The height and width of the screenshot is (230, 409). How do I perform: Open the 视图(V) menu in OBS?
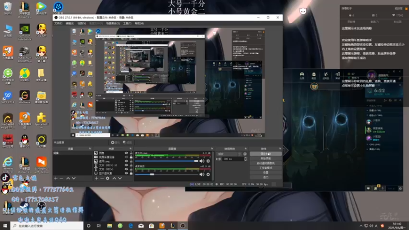tap(81, 24)
